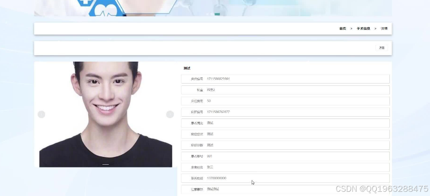The height and width of the screenshot is (196, 430).
Task: Click the record number 1711586762877
Action: coord(219,112)
